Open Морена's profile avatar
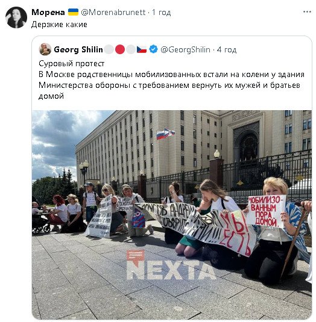 click(x=16, y=17)
